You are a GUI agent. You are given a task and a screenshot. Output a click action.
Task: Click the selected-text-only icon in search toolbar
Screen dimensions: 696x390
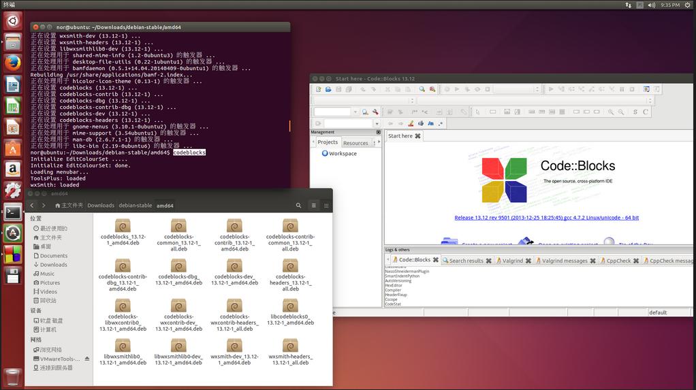pos(420,123)
